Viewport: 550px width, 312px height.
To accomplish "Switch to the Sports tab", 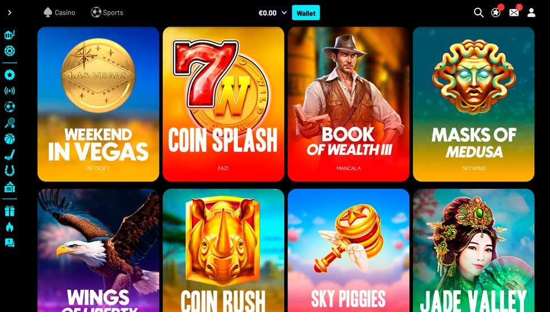I will tap(107, 12).
